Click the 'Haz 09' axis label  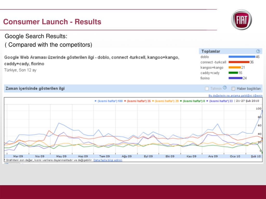(x=83, y=156)
